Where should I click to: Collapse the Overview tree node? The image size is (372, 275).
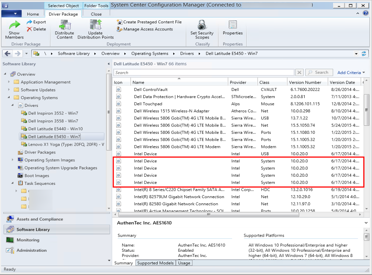click(x=5, y=74)
